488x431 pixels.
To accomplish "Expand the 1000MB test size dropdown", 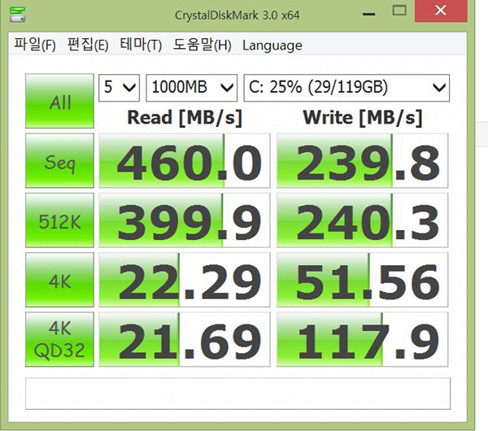I will click(x=192, y=88).
